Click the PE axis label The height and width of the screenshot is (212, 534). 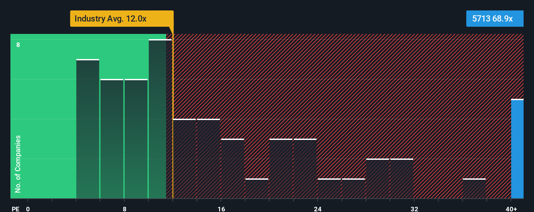pos(16,209)
